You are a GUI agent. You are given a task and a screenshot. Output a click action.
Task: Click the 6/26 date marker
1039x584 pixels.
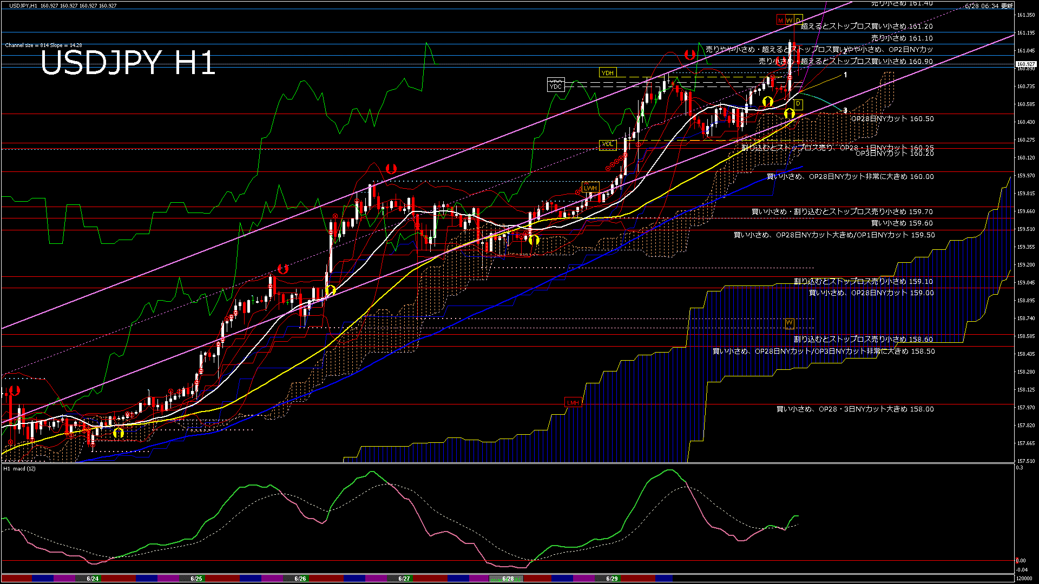coord(300,579)
